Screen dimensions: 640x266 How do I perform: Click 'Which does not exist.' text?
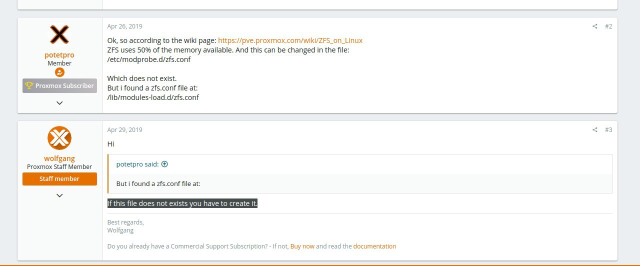tap(142, 78)
